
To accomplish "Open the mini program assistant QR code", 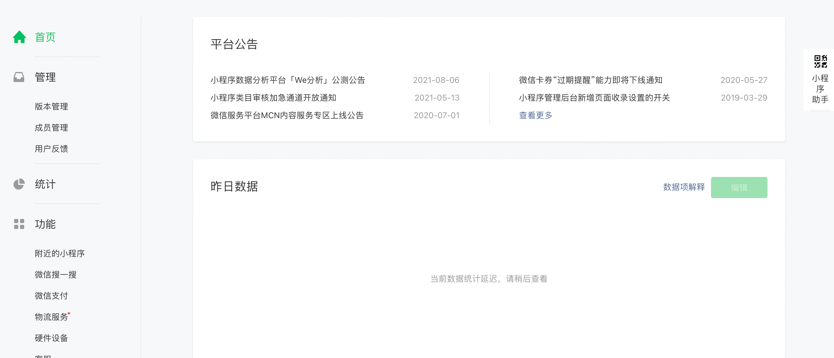I will [820, 61].
